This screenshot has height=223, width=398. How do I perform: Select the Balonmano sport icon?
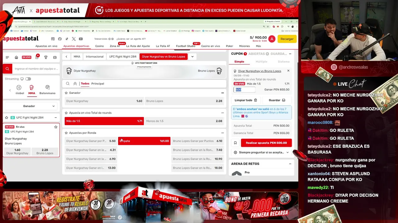tap(47, 90)
